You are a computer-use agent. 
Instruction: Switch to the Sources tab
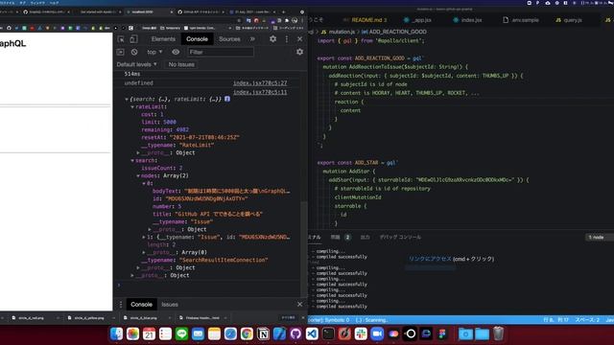point(229,39)
